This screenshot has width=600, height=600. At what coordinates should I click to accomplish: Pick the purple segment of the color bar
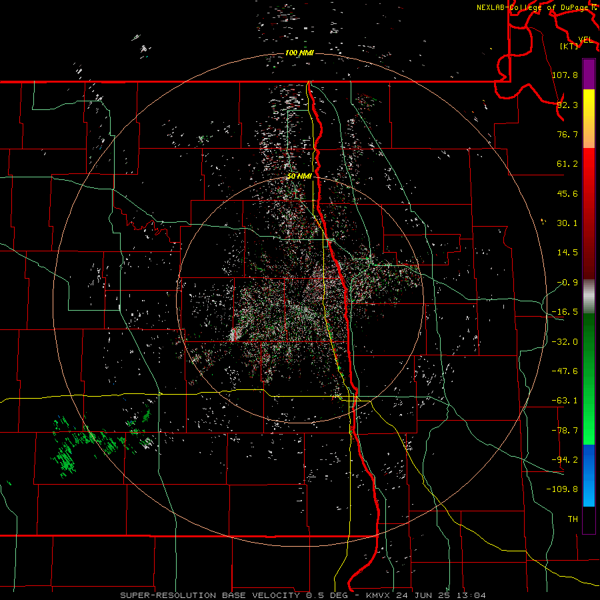click(x=589, y=74)
